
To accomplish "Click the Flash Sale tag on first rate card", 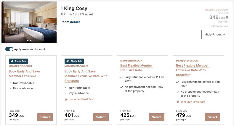I will tap(18, 61).
